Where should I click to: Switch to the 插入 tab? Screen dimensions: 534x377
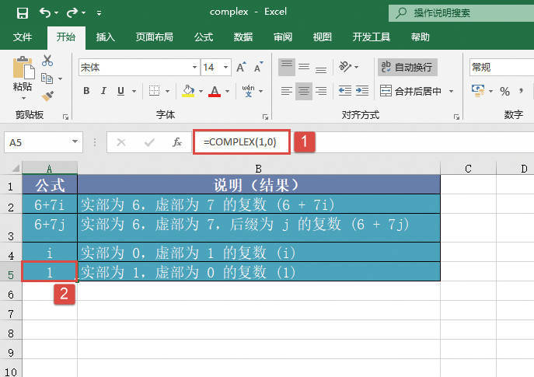tap(106, 37)
